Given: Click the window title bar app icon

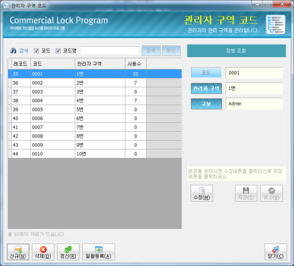Looking at the screenshot, I should [x=6, y=5].
